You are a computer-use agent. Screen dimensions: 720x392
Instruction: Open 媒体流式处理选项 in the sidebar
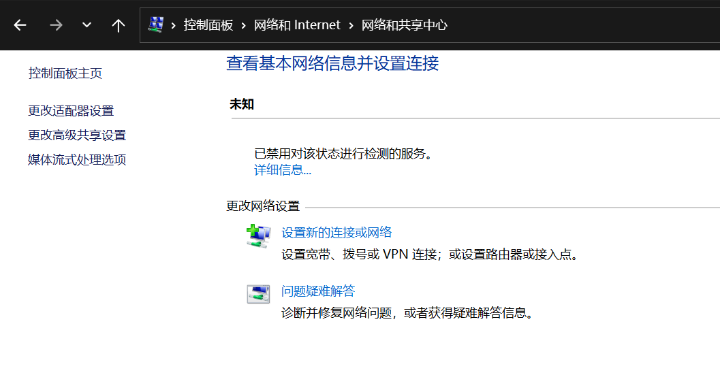pyautogui.click(x=77, y=160)
